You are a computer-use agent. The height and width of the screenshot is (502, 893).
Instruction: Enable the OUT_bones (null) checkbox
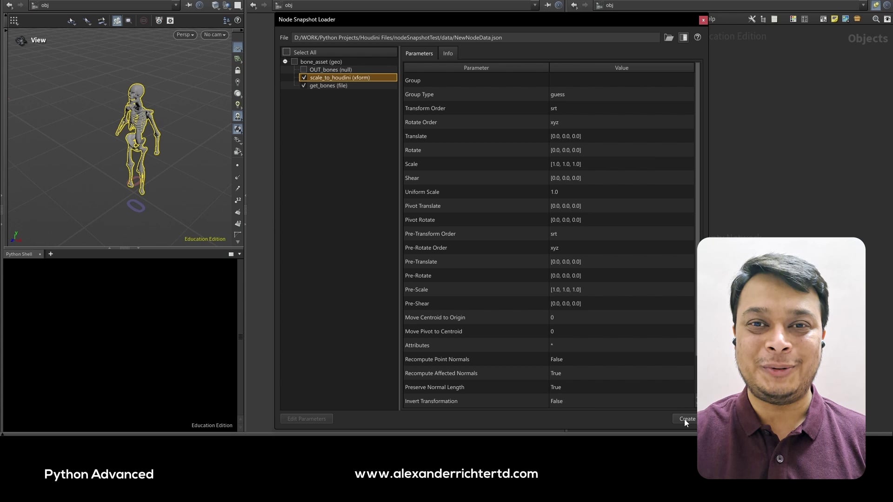(x=304, y=70)
